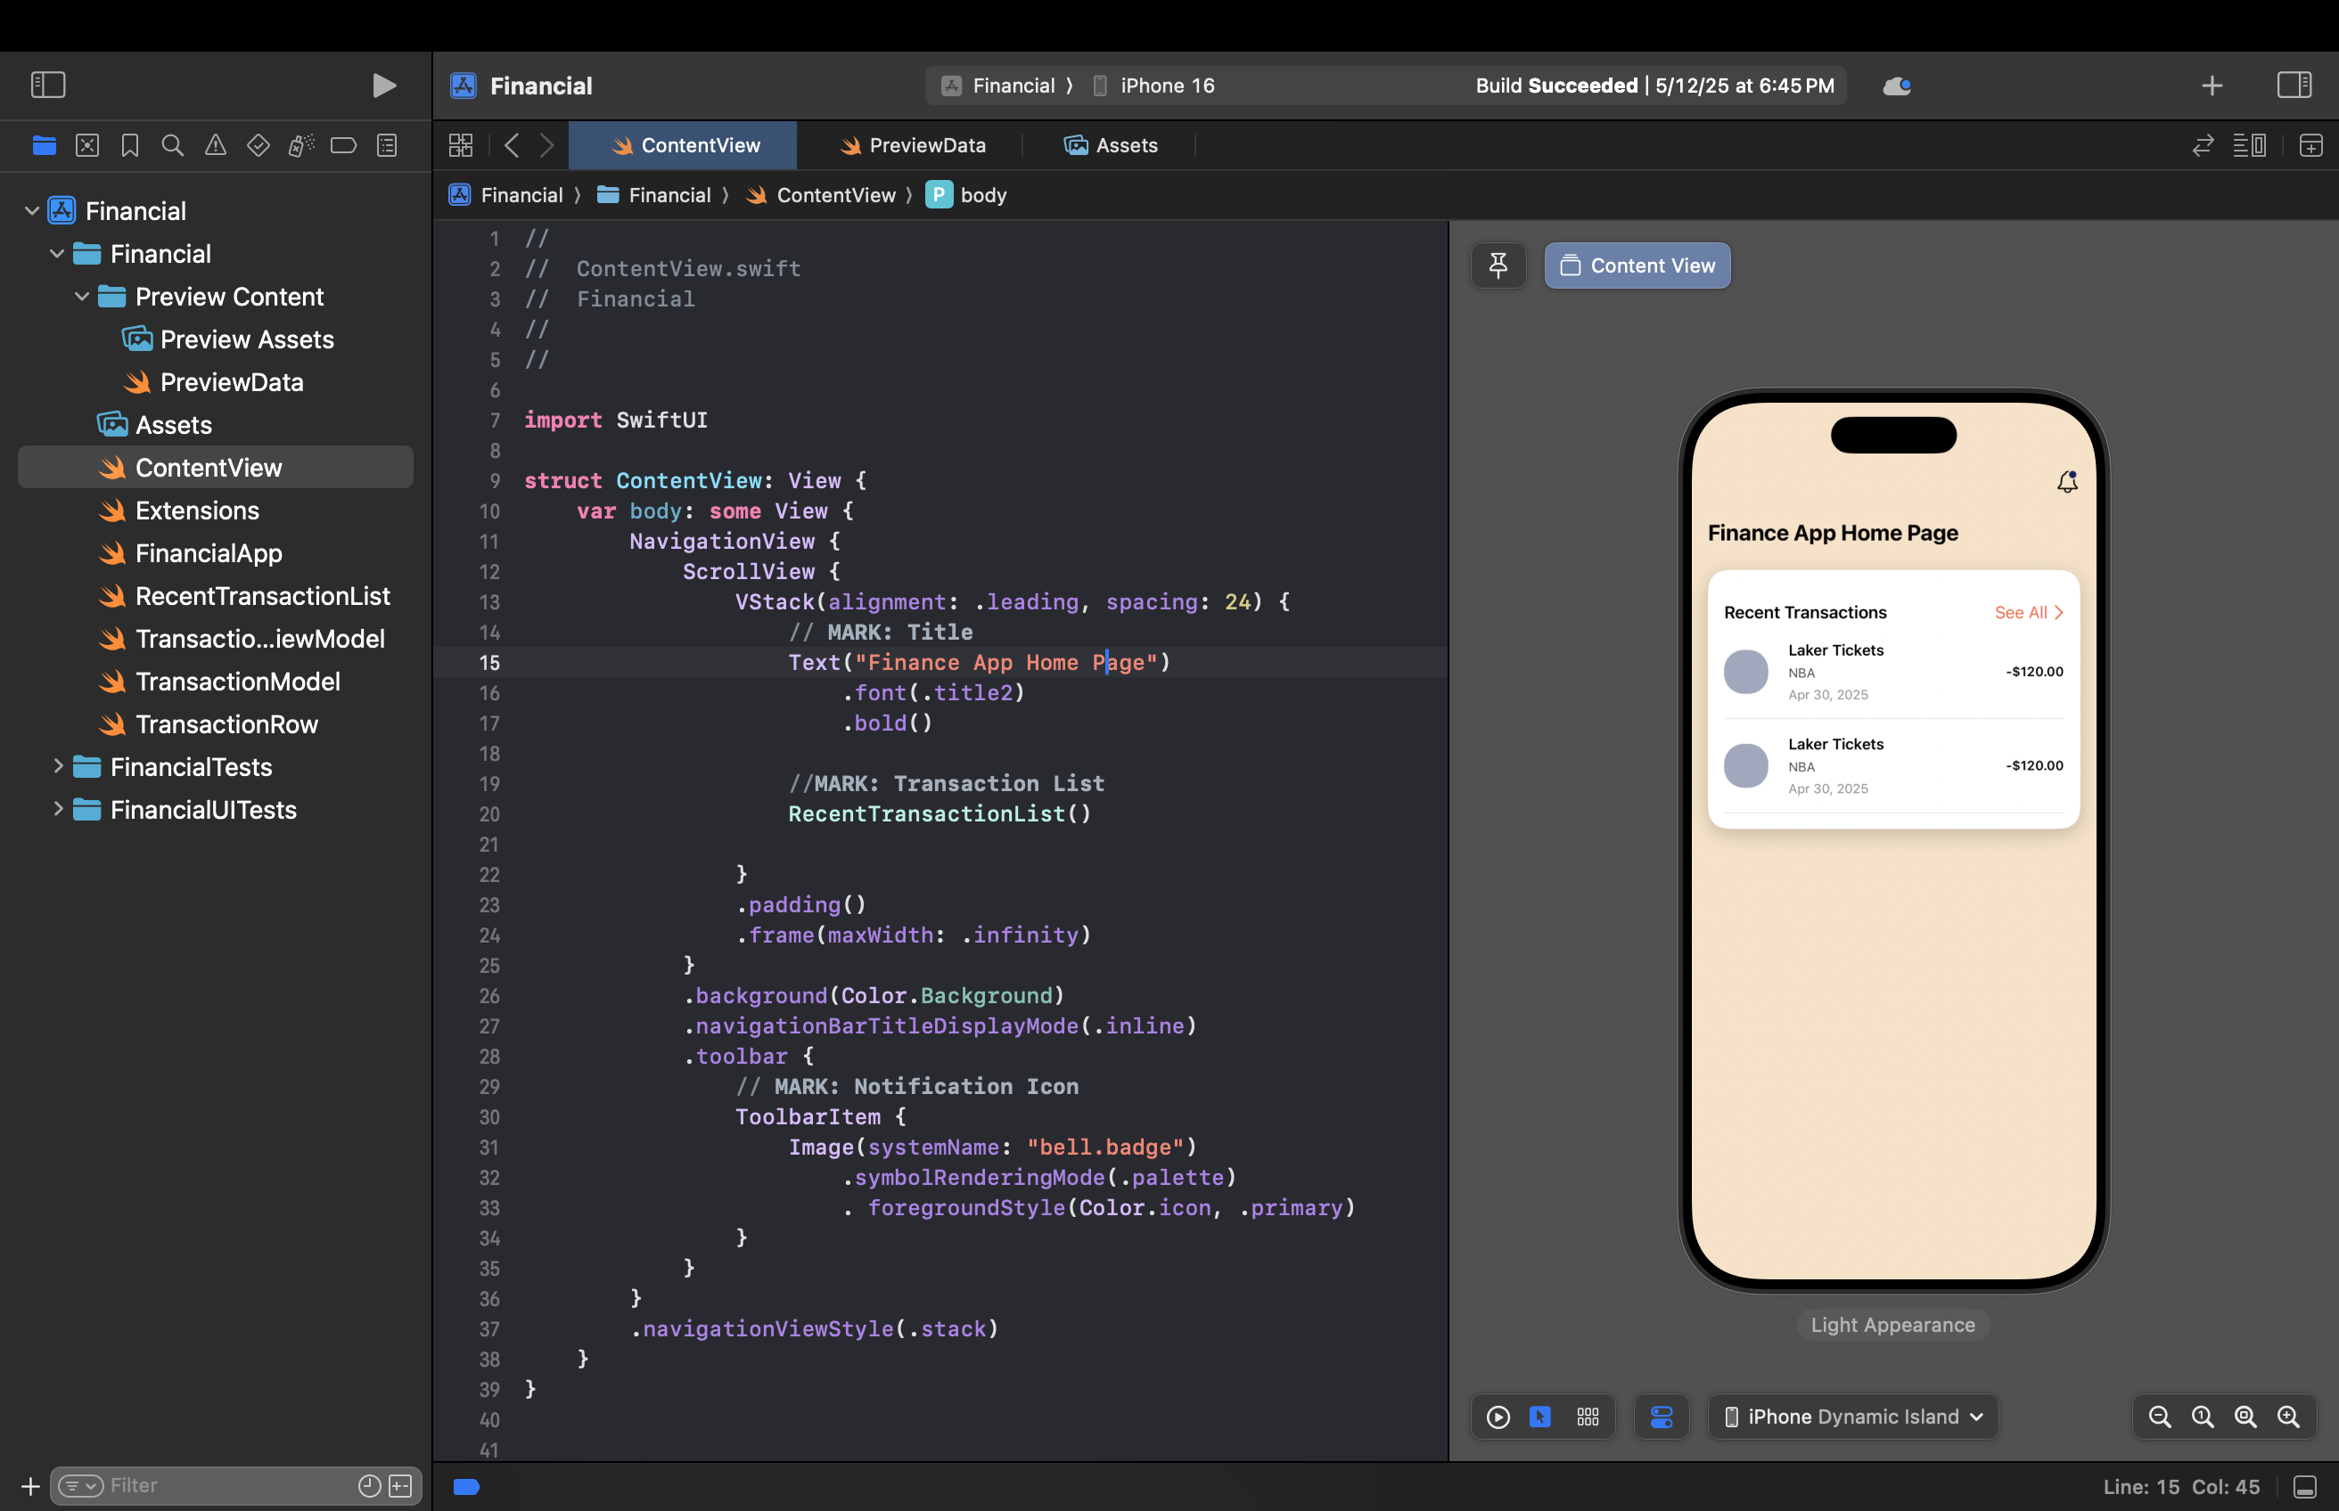Switch to the PreviewData editor tab
The width and height of the screenshot is (2339, 1511).
click(913, 145)
